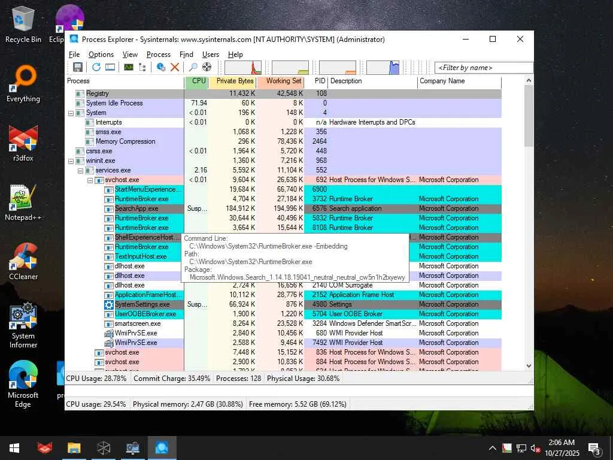613x460 pixels.
Task: Sort by the Private Bytes column header
Action: (233, 81)
